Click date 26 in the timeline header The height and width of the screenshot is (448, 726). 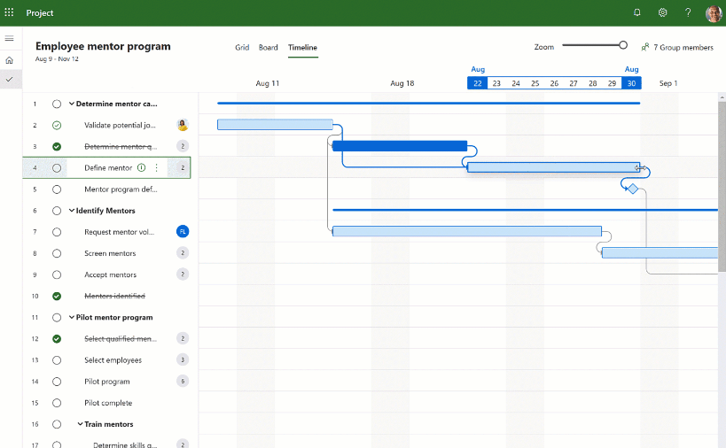coord(554,83)
